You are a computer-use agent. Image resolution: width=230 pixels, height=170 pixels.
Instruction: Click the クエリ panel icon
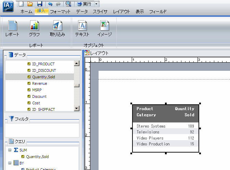11,141
